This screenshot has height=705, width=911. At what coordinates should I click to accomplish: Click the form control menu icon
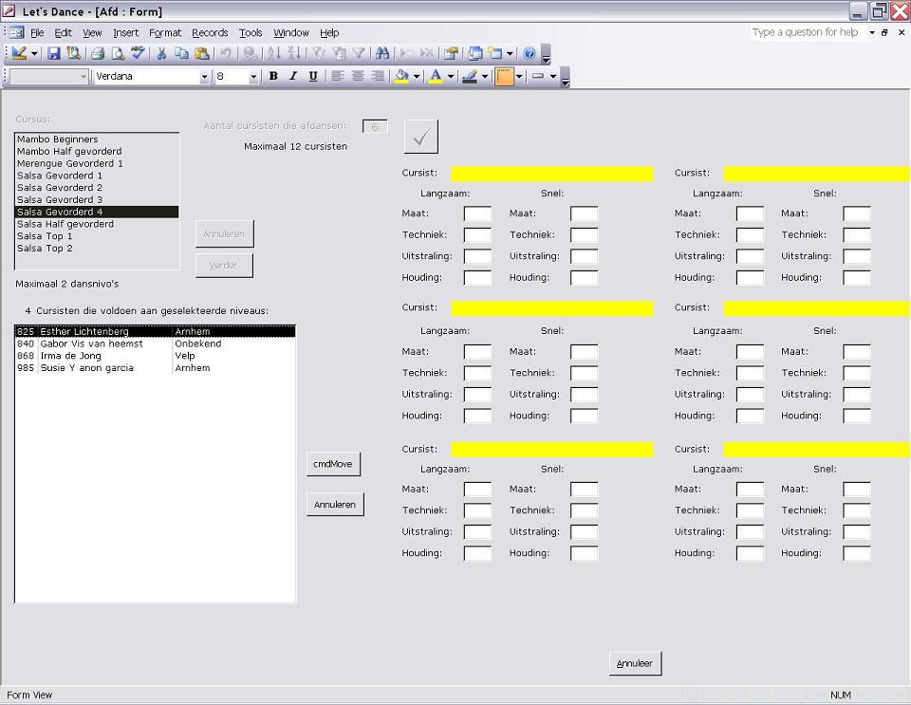[17, 32]
